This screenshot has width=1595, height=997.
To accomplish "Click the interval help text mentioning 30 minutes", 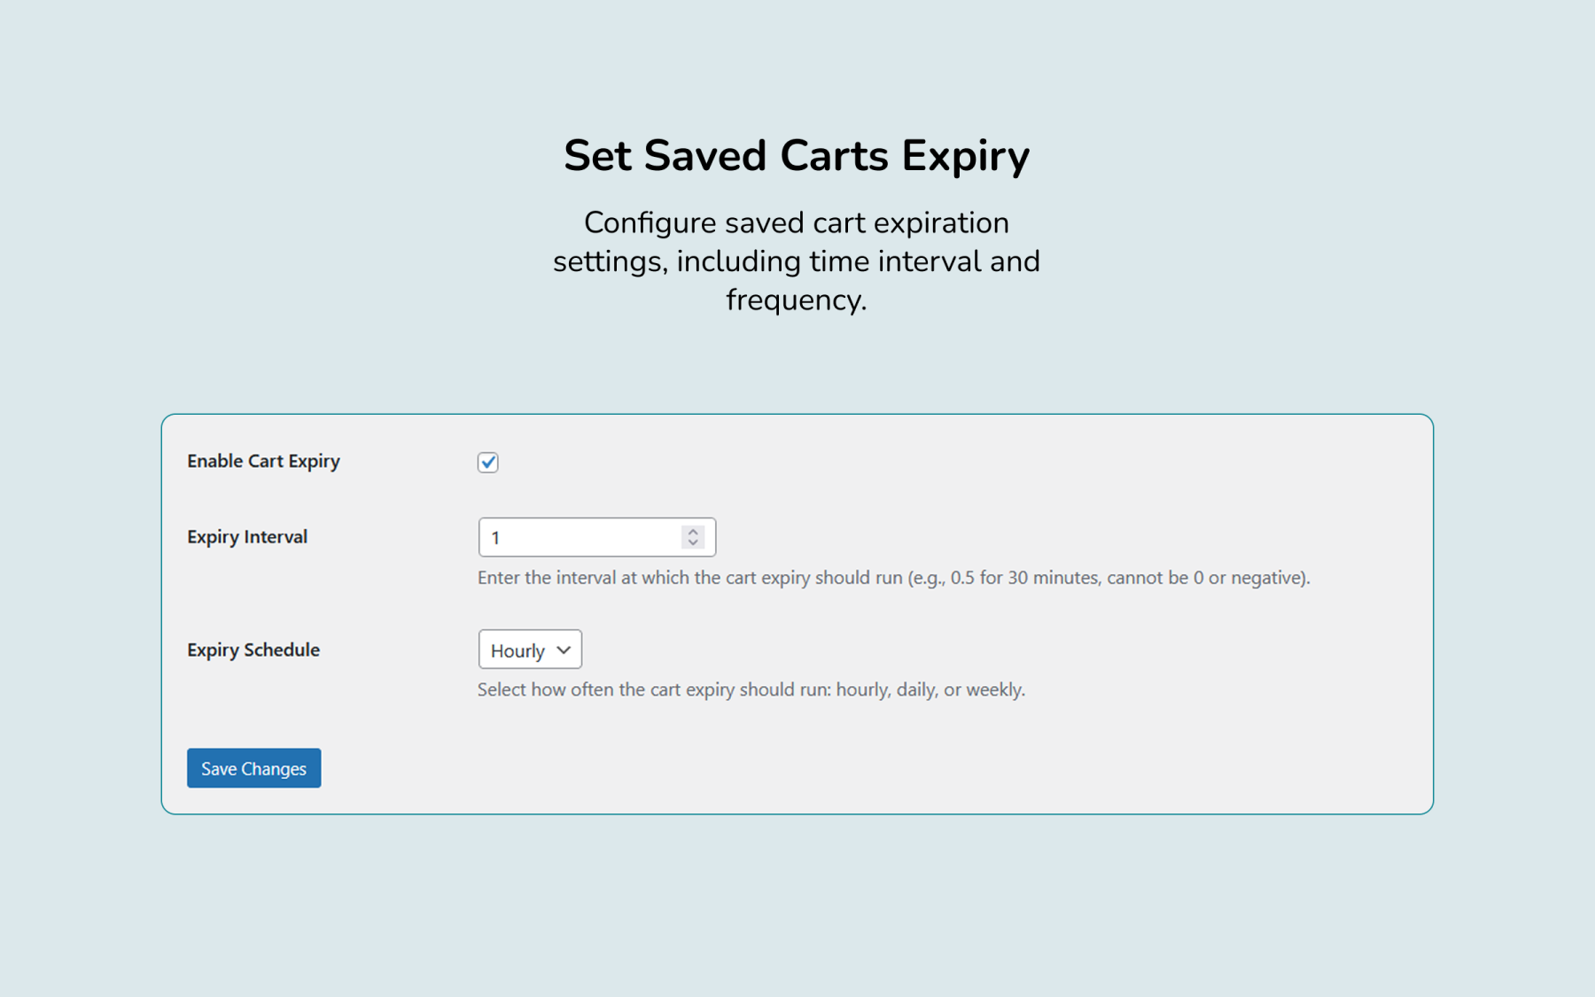I will pyautogui.click(x=893, y=578).
